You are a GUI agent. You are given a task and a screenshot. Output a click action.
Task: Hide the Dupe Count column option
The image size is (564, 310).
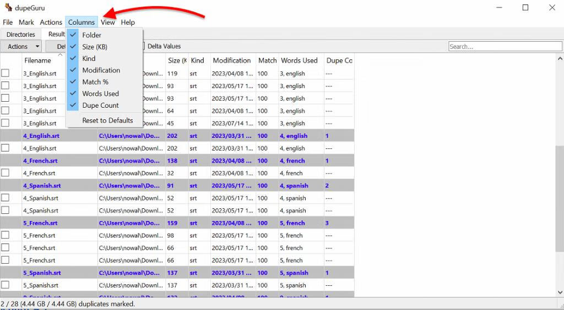point(104,106)
